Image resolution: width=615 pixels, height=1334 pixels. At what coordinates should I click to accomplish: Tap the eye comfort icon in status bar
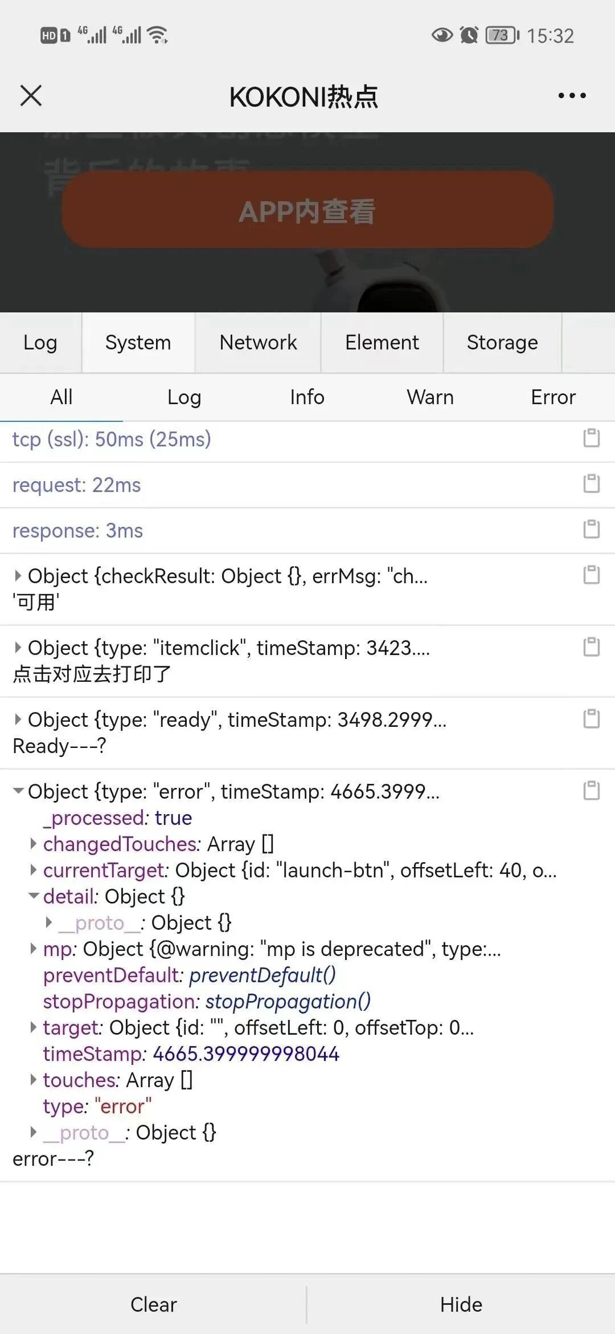point(442,35)
